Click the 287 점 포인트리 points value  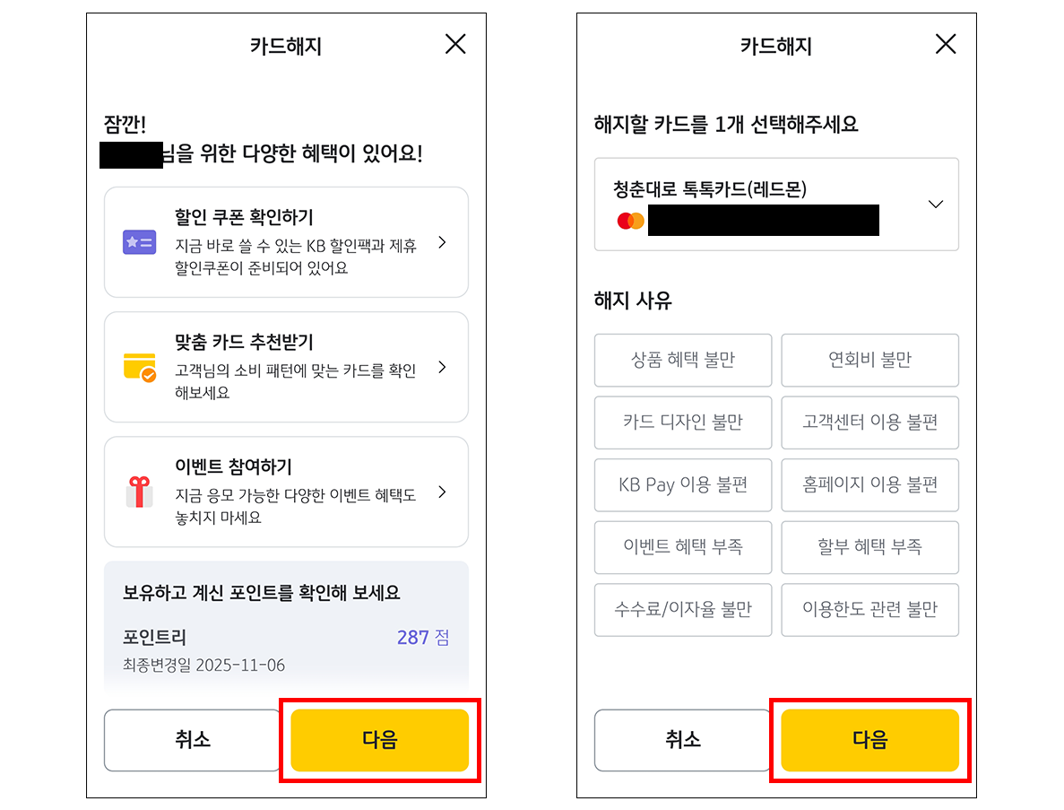422,638
